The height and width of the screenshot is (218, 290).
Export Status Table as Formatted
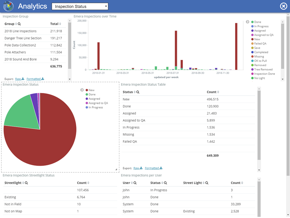tap(153, 168)
